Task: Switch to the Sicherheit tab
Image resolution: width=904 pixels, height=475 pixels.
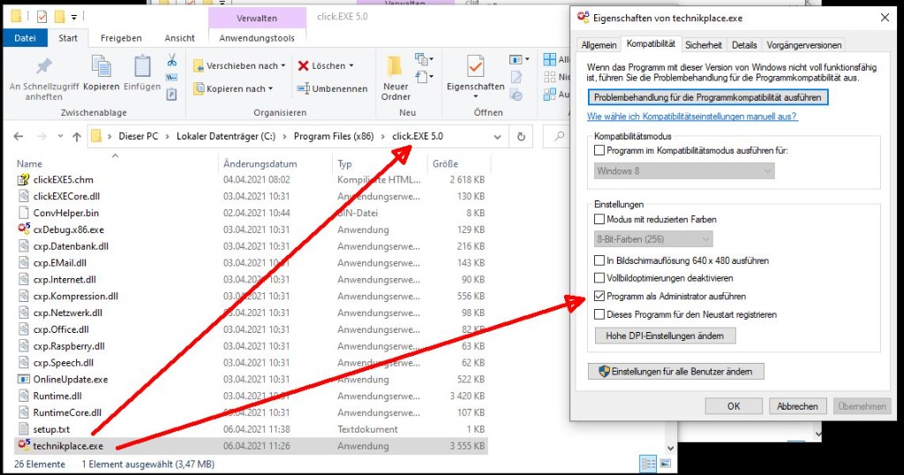Action: (704, 45)
